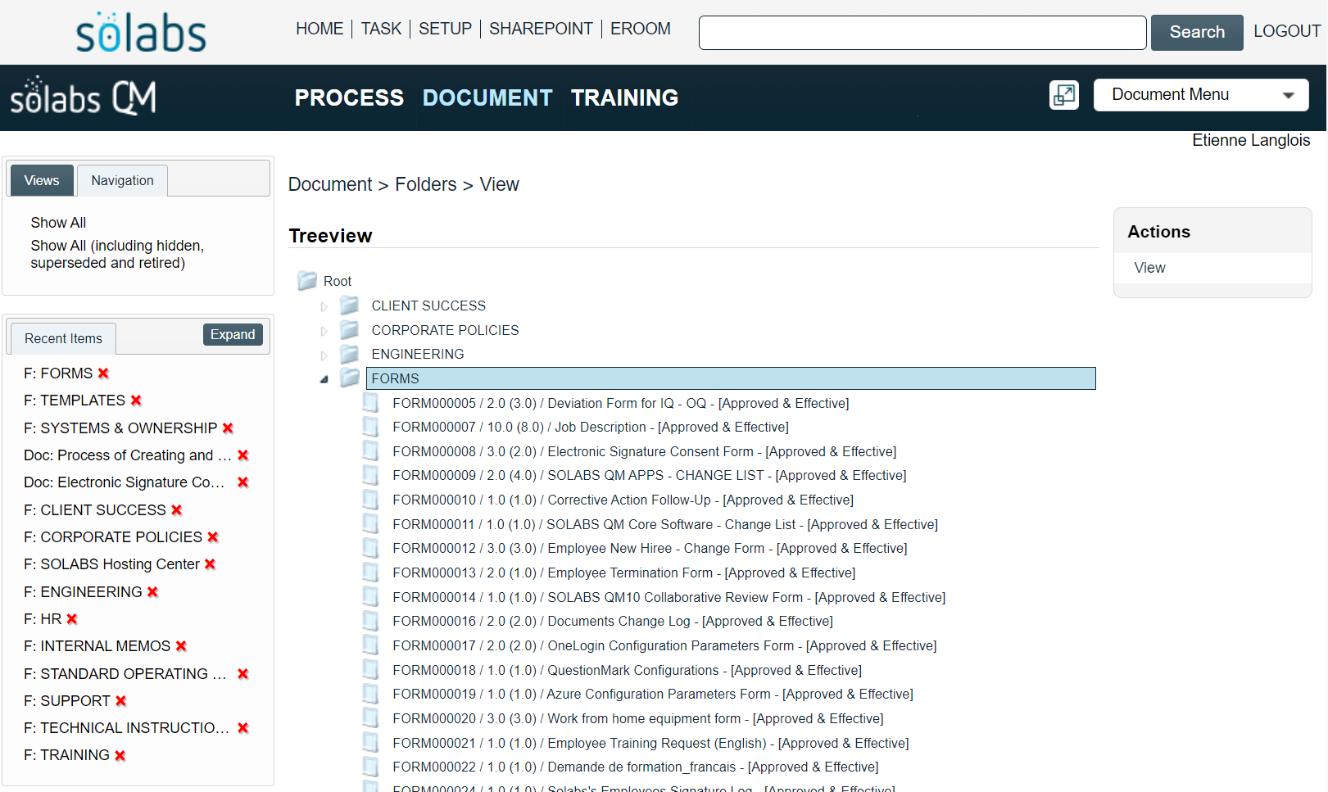Click the ENGINEERING folder icon
1328x792 pixels.
click(349, 353)
